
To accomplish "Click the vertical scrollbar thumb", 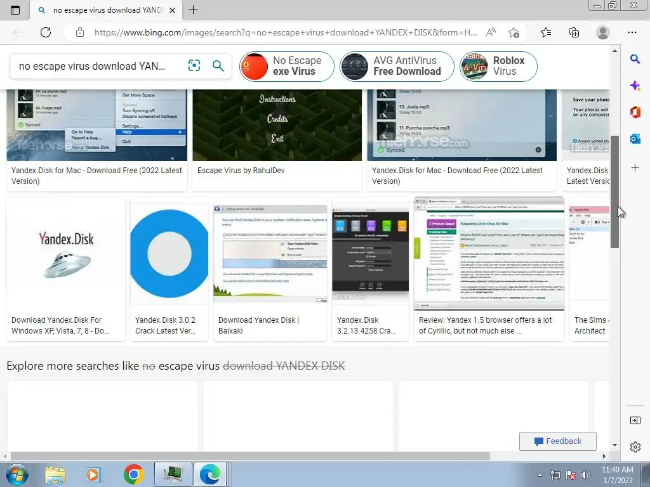I will point(614,192).
